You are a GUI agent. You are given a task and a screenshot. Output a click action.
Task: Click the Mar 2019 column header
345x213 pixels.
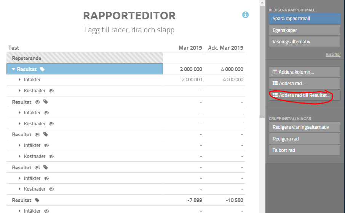pyautogui.click(x=190, y=48)
